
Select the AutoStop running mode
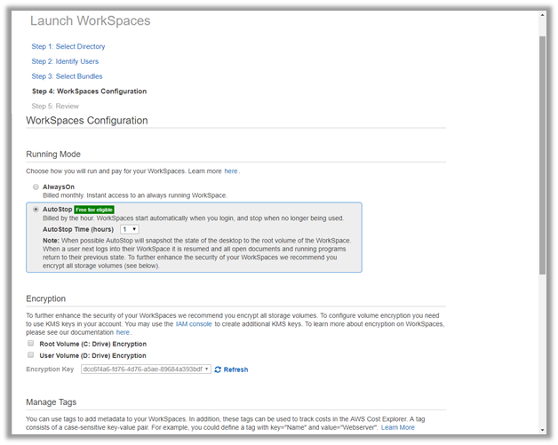[x=36, y=210]
